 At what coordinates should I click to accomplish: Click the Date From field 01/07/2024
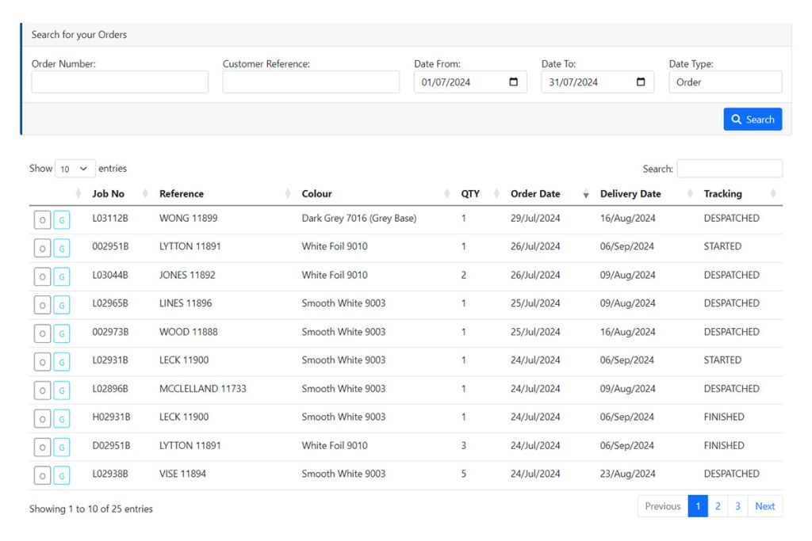(469, 82)
